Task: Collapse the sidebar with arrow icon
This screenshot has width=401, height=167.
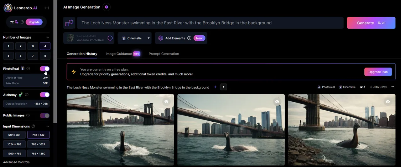Action: click(x=47, y=8)
